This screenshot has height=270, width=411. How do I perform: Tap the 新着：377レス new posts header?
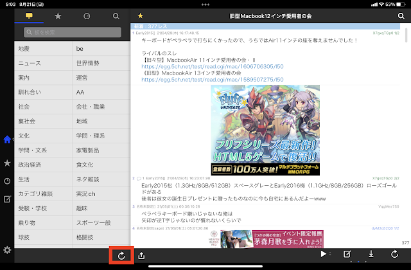tap(265, 26)
